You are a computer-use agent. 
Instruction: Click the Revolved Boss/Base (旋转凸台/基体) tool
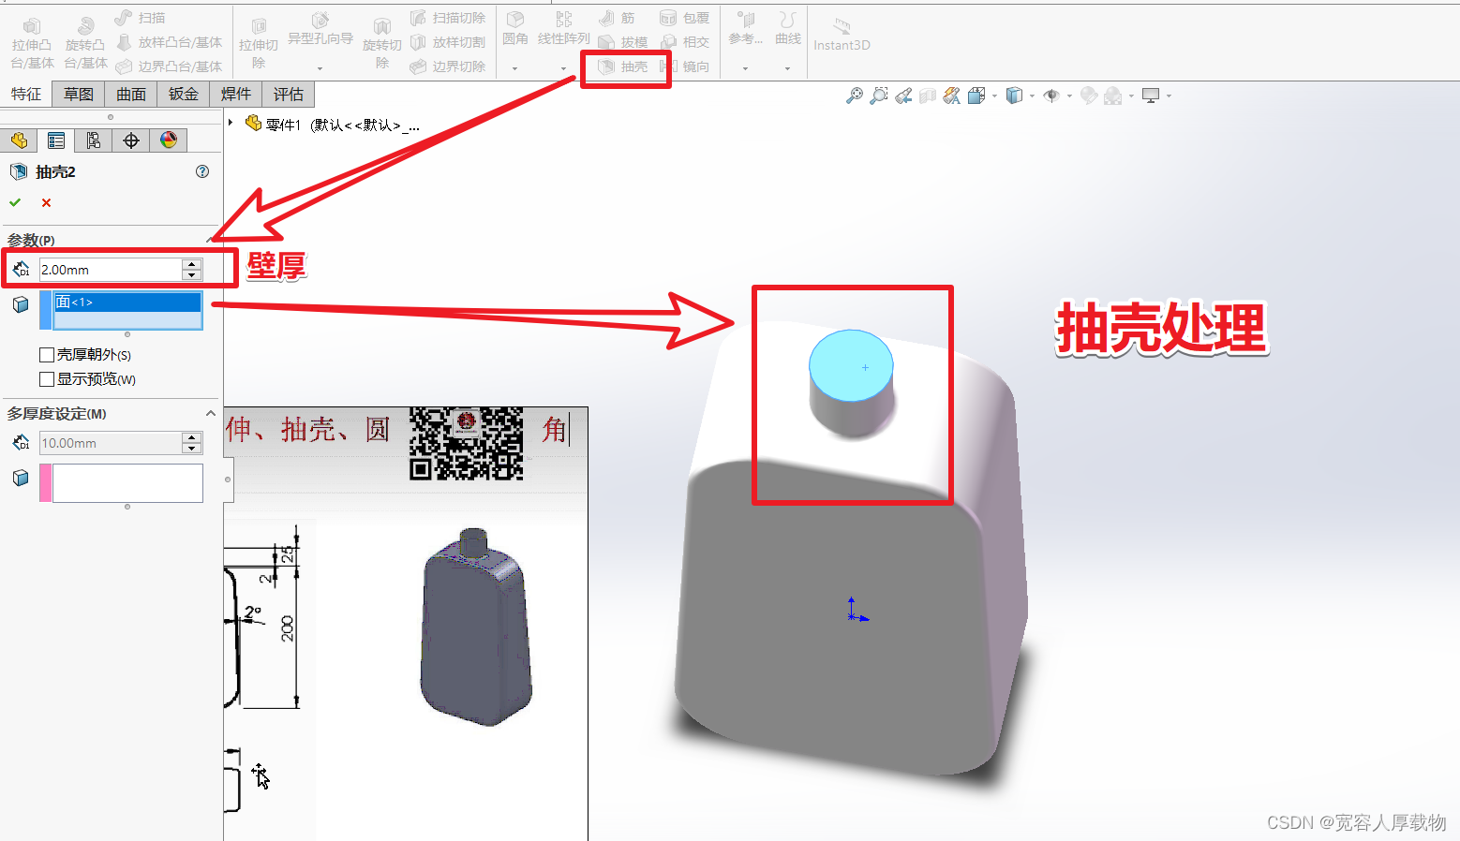[x=85, y=44]
